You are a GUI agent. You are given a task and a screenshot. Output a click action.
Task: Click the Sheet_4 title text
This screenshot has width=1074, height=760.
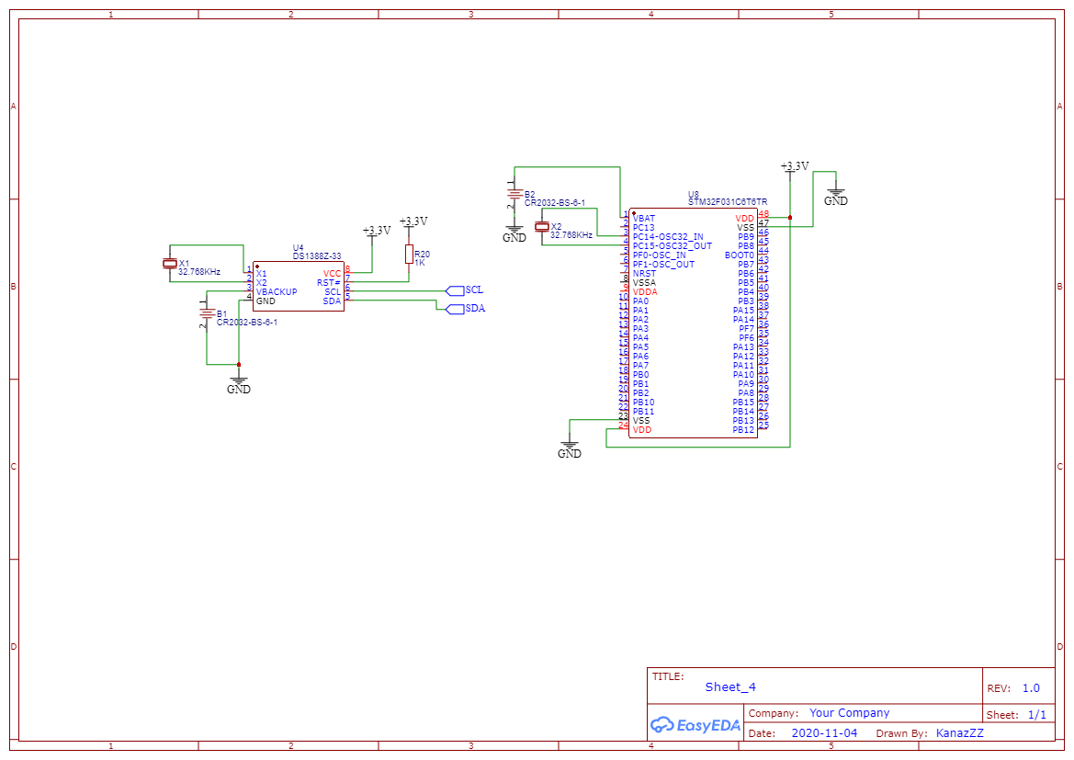[x=730, y=686]
